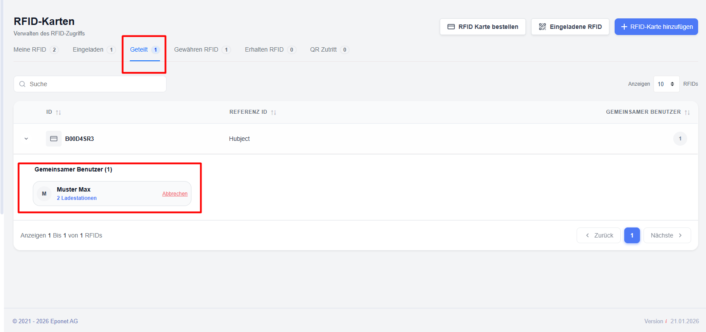Viewport: 706px width, 332px height.
Task: Click the GEMEINSAMER BENUTZER column header
Action: pyautogui.click(x=643, y=112)
